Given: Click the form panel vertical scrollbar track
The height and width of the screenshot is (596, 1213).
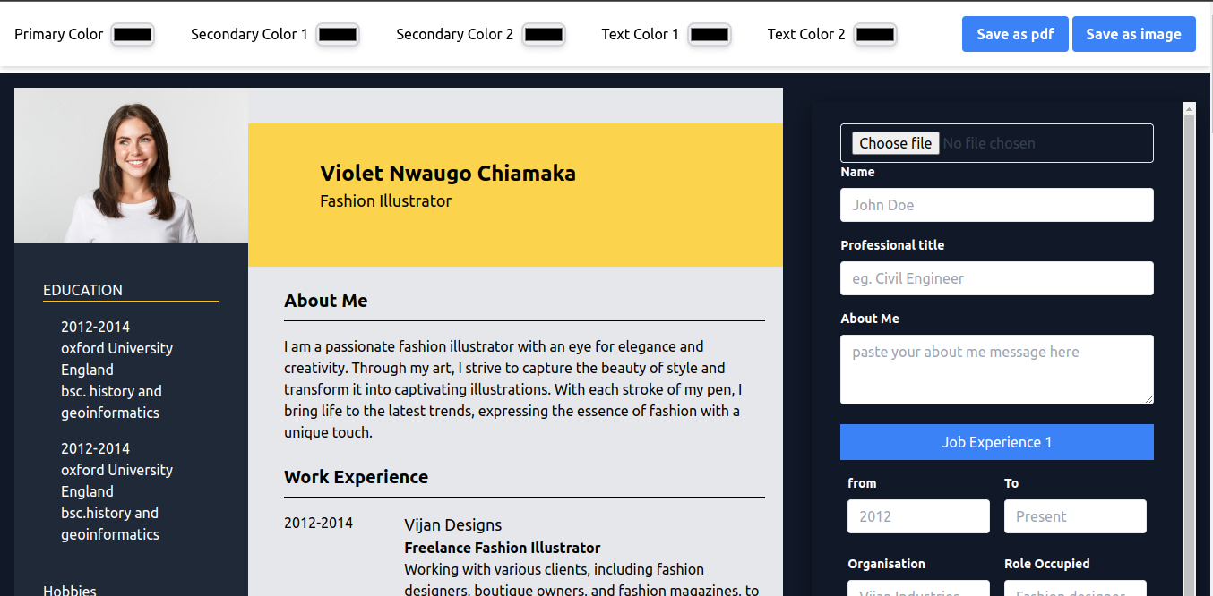Looking at the screenshot, I should coord(1190,358).
